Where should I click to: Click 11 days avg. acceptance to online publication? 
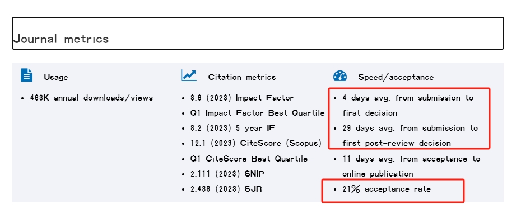click(x=411, y=167)
